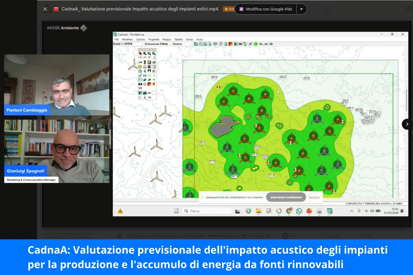Open the 'Emissione Effettc' dropdown

pyautogui.click(x=158, y=44)
